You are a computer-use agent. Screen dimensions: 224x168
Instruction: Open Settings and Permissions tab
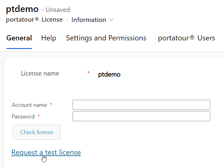[x=106, y=38]
